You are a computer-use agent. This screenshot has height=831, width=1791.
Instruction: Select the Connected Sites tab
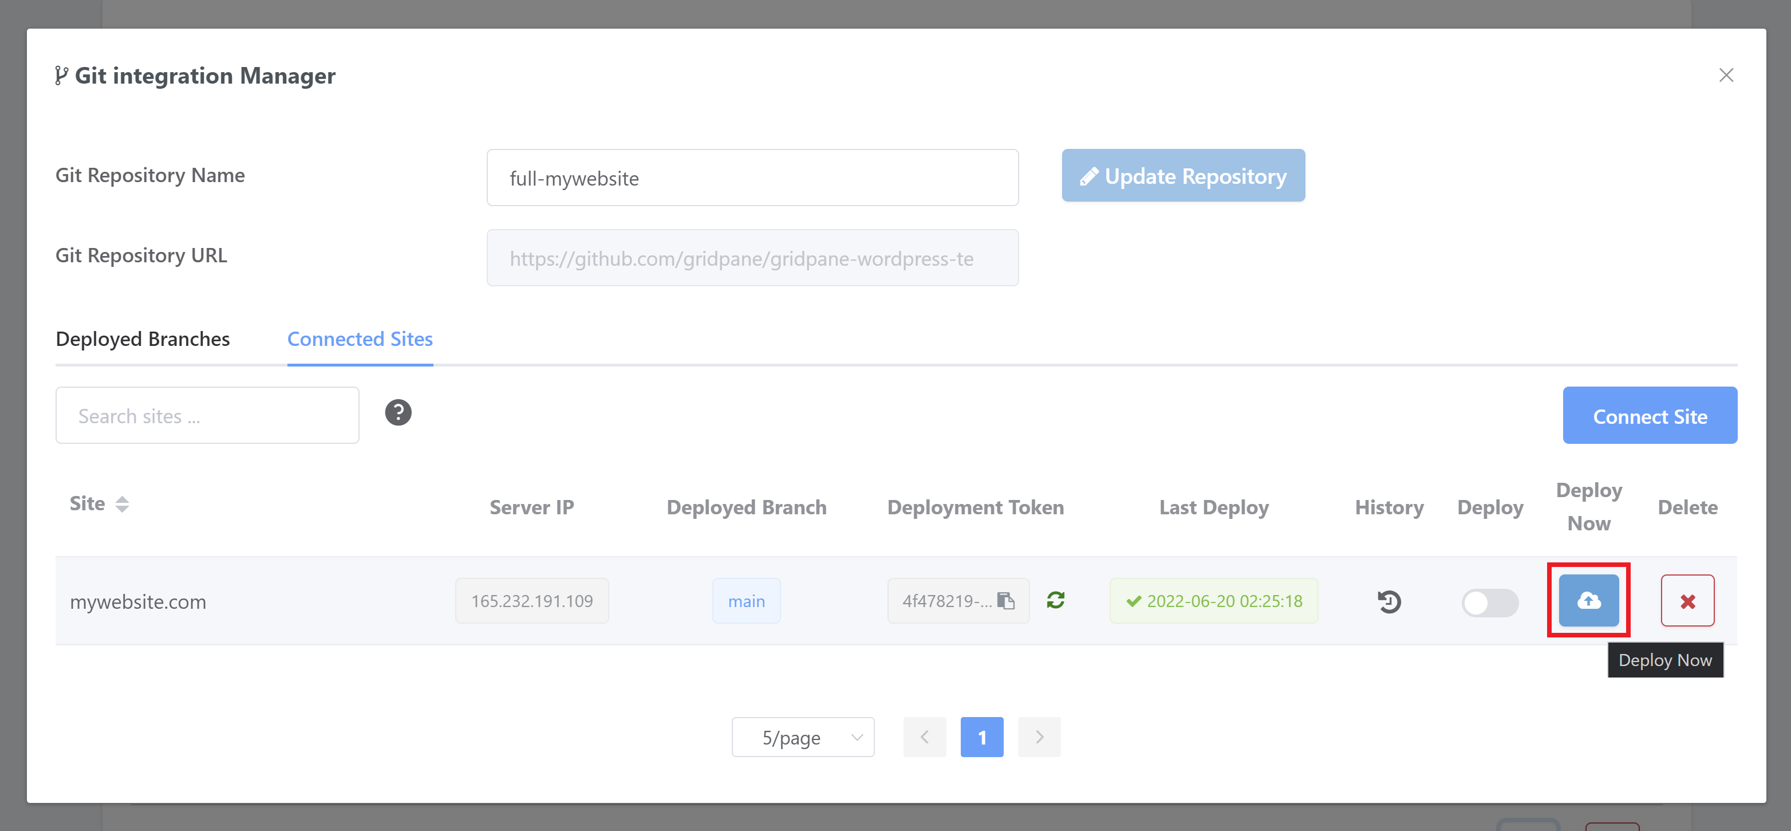[360, 340]
